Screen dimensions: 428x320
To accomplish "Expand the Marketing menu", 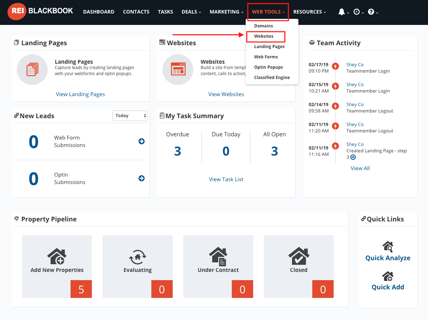I will [226, 12].
